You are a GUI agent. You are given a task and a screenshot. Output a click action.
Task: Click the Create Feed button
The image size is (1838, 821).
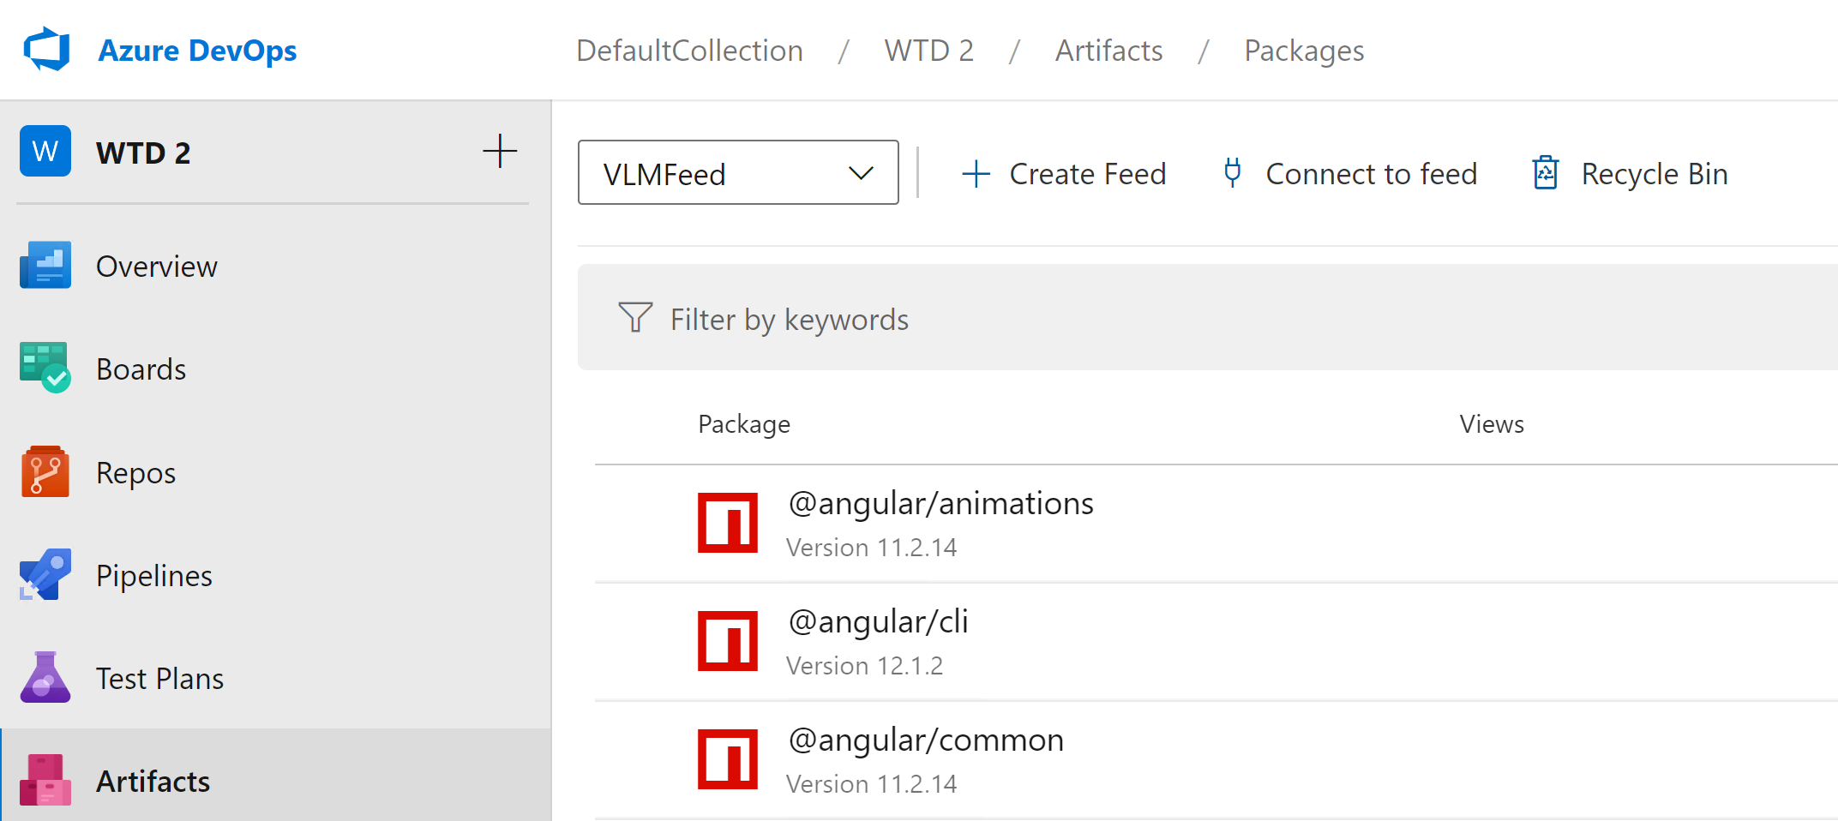tap(1064, 174)
